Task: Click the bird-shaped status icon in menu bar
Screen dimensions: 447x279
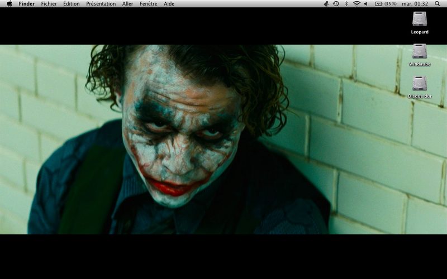Action: point(326,4)
